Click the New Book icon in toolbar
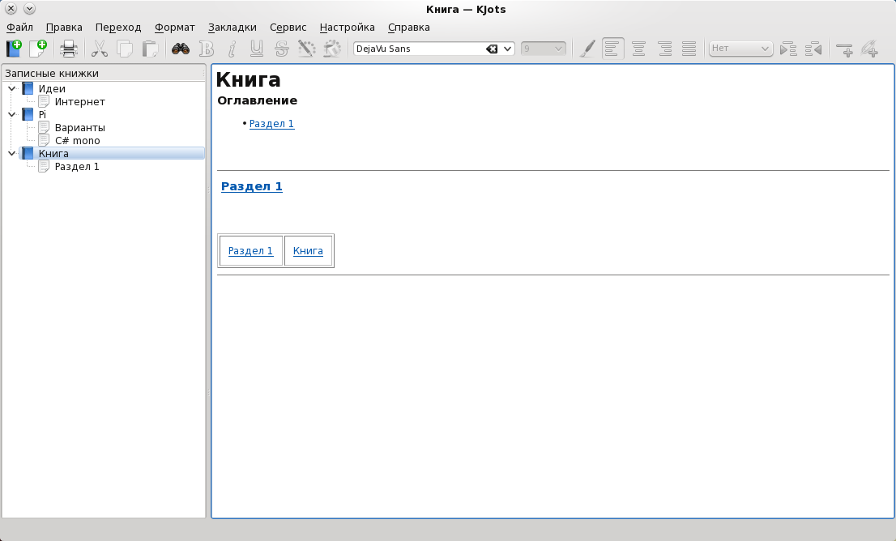The height and width of the screenshot is (541, 896). click(x=14, y=49)
